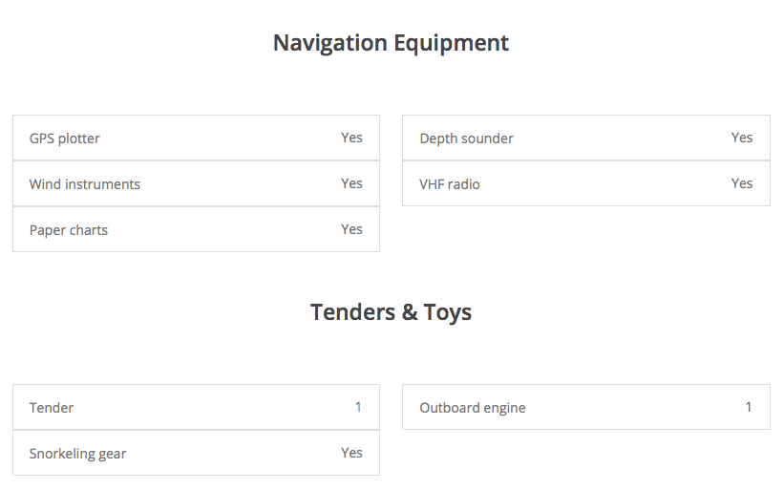Screen dimensions: 784x490
Task: Open the blue Tender count link
Action: 358,407
